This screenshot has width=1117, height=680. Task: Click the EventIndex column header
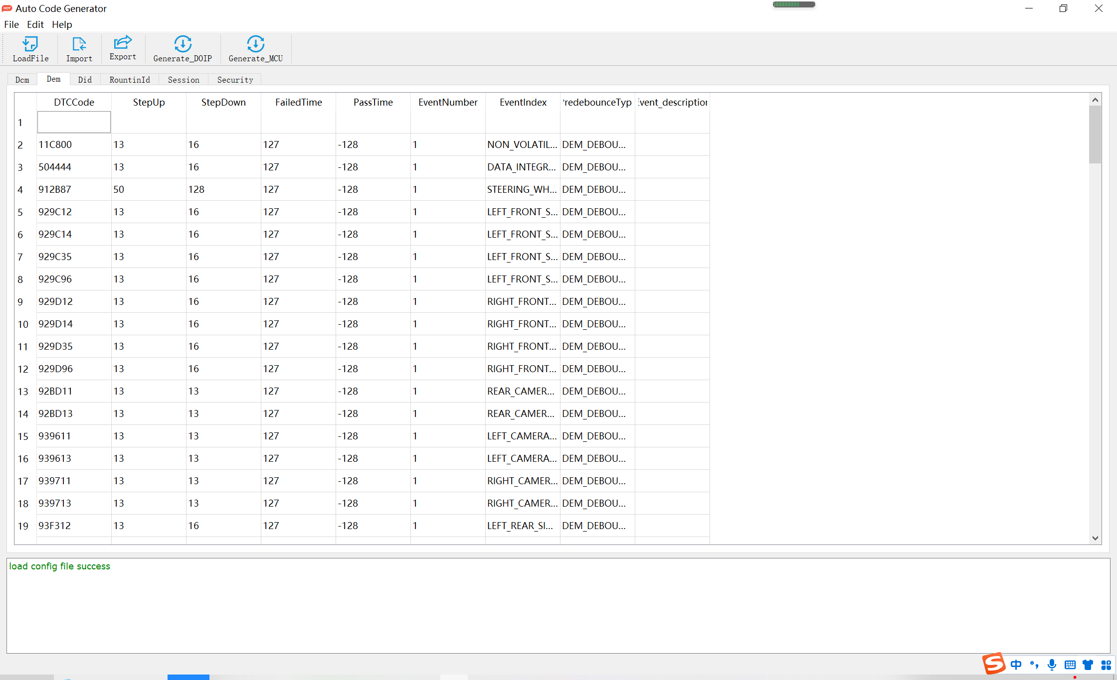[x=523, y=102]
